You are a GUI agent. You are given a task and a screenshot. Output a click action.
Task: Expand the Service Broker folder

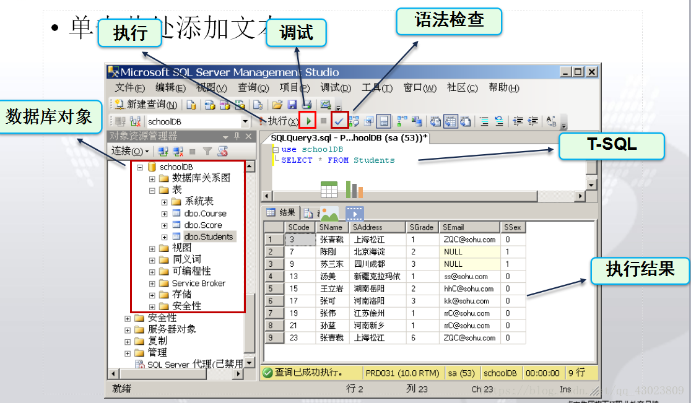tap(152, 284)
